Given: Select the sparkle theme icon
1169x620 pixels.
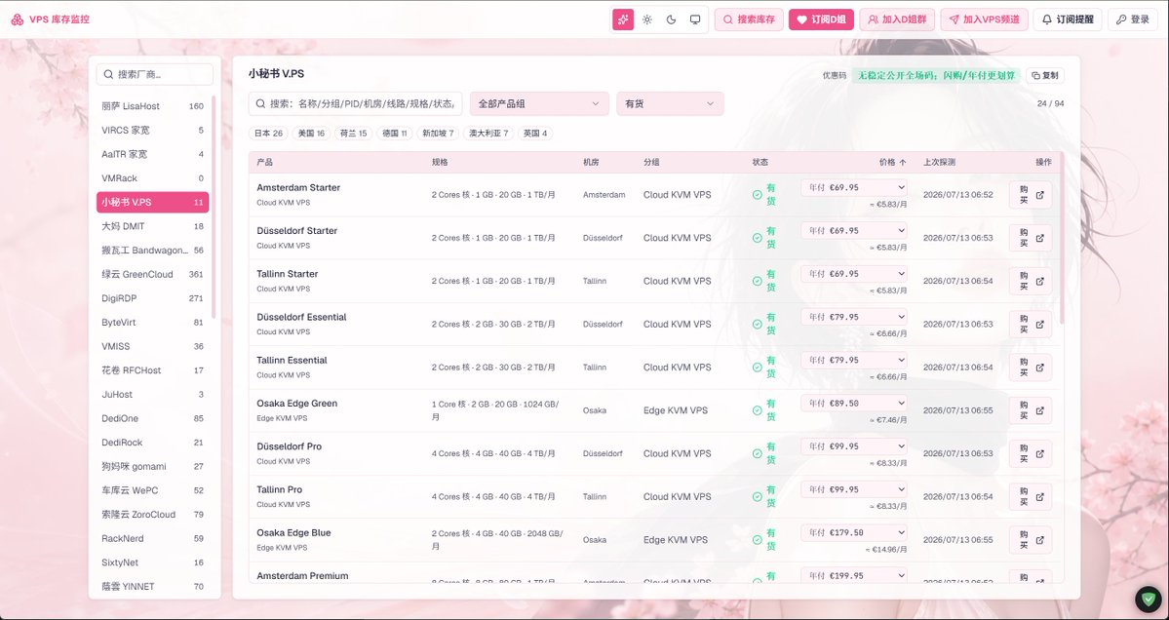Looking at the screenshot, I should (623, 19).
